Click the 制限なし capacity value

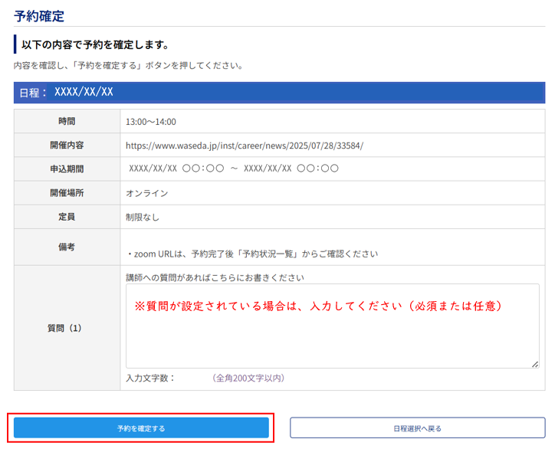pos(143,217)
